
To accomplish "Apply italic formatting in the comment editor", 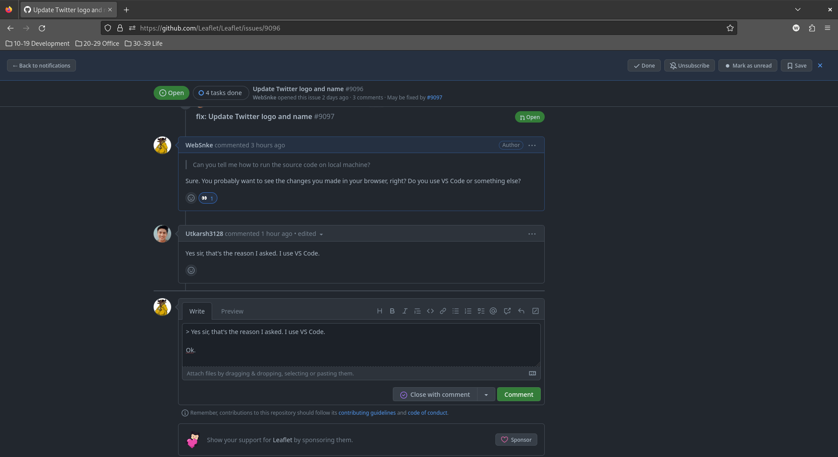I will click(x=405, y=311).
